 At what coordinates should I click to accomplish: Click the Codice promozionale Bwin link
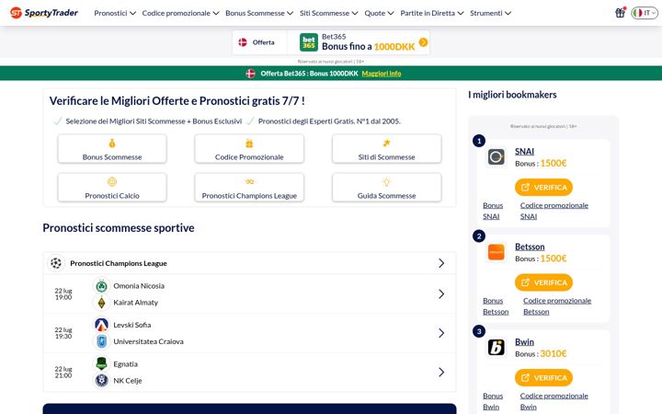pyautogui.click(x=554, y=401)
